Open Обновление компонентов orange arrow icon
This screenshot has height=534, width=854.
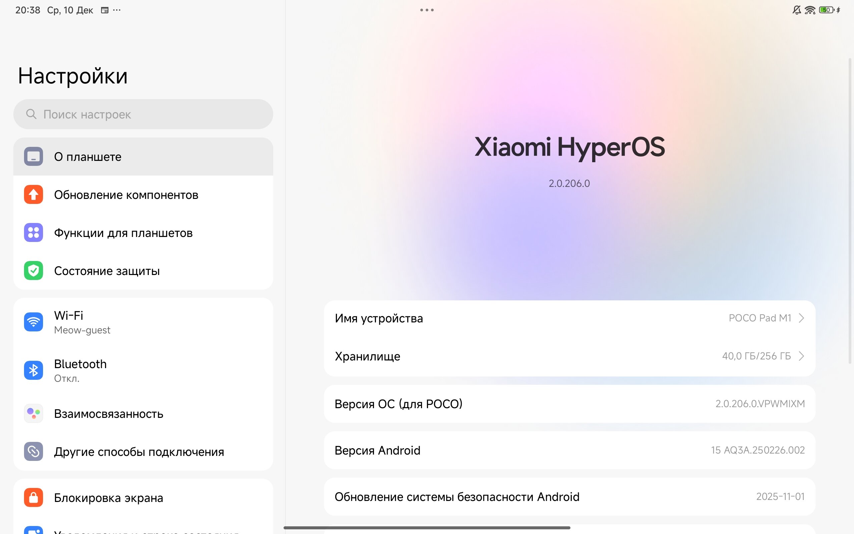[x=33, y=195]
